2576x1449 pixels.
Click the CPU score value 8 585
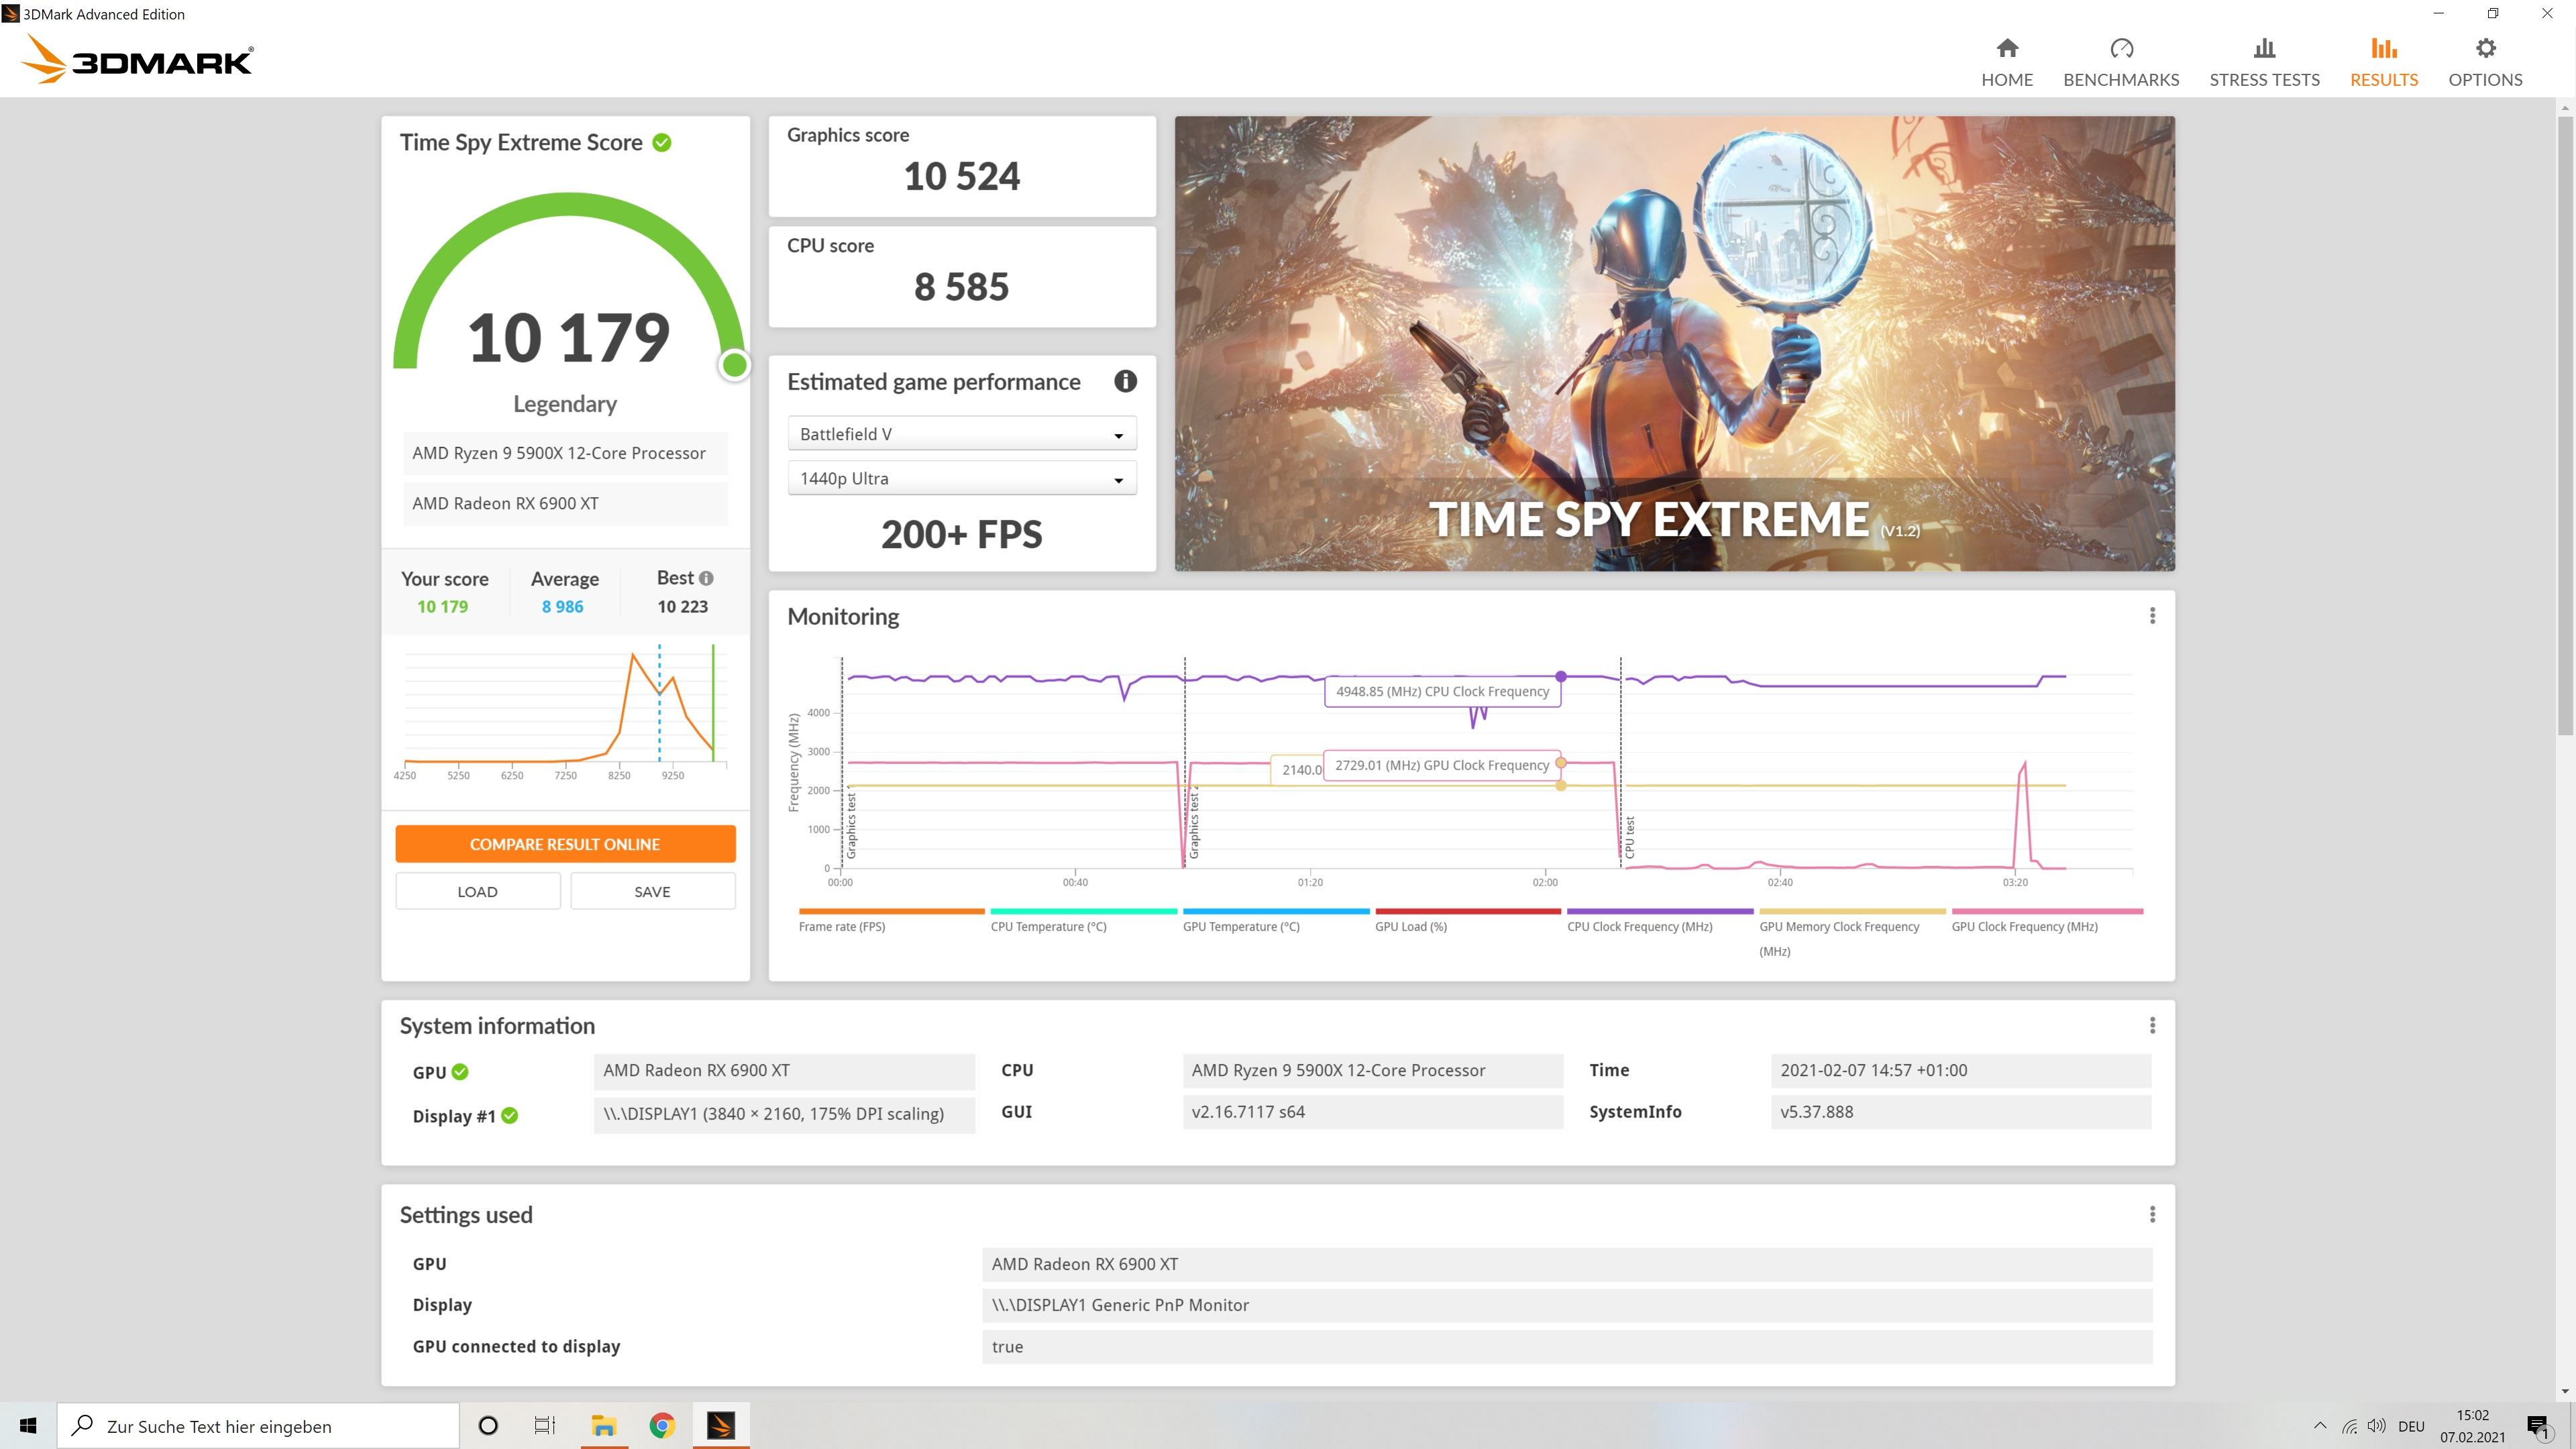(x=962, y=288)
